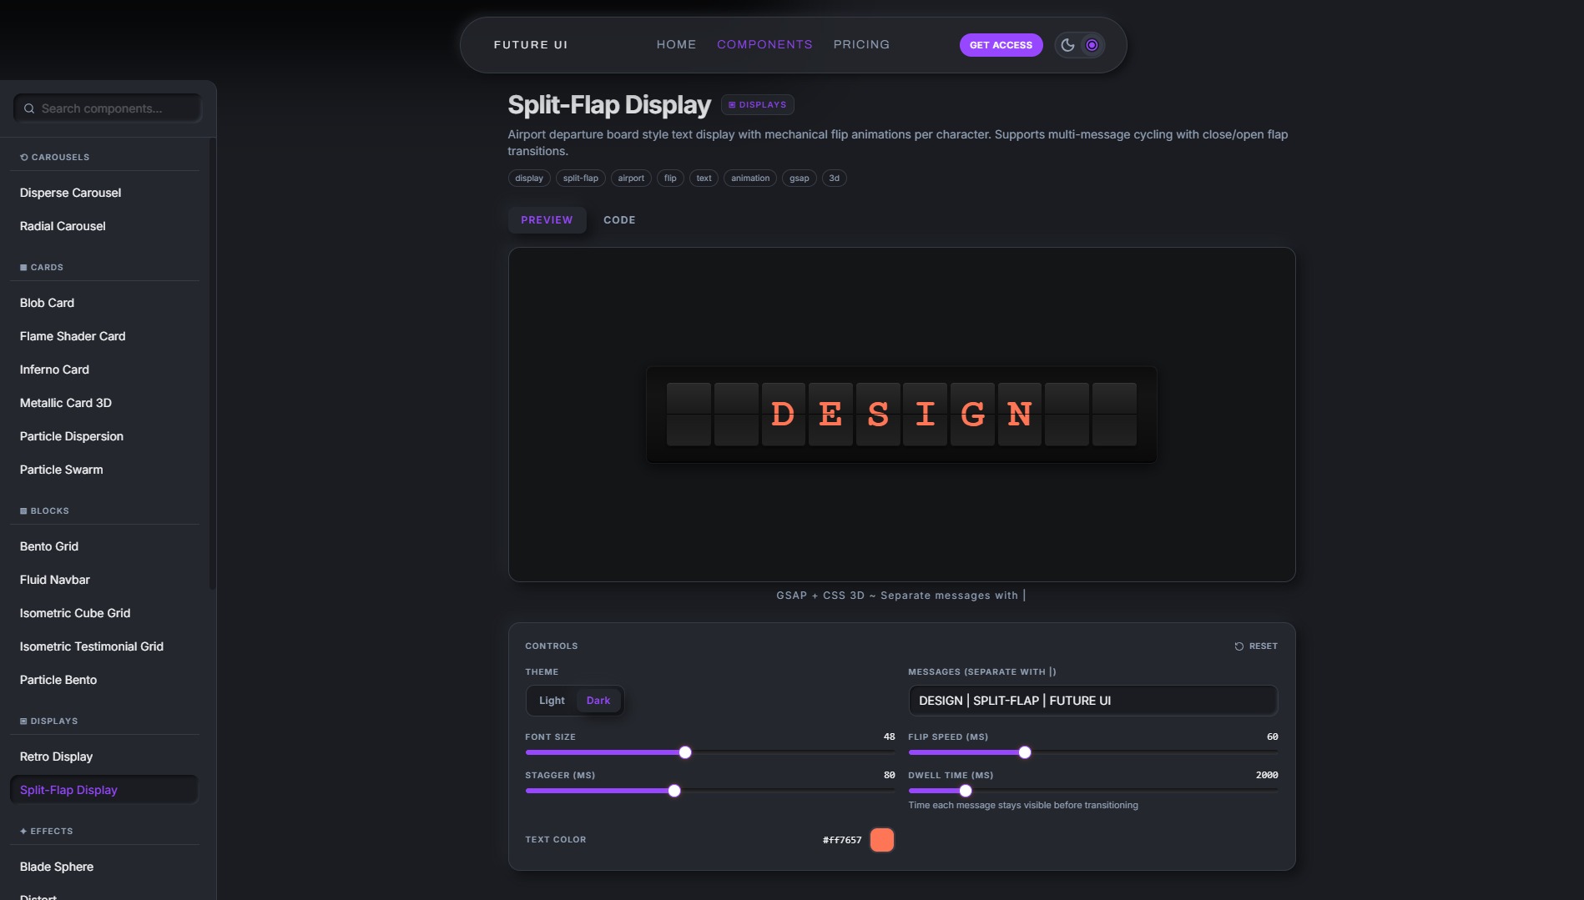Open the Bento Grid component
The height and width of the screenshot is (900, 1584).
pyautogui.click(x=49, y=546)
